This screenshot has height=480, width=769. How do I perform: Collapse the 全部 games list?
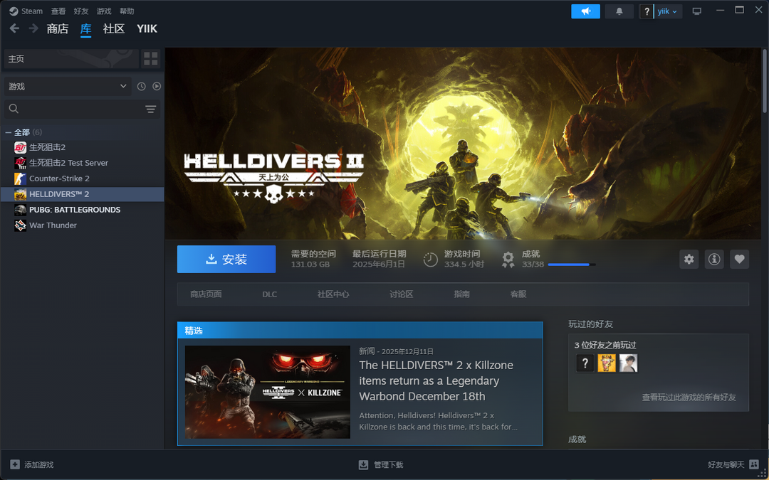click(9, 132)
